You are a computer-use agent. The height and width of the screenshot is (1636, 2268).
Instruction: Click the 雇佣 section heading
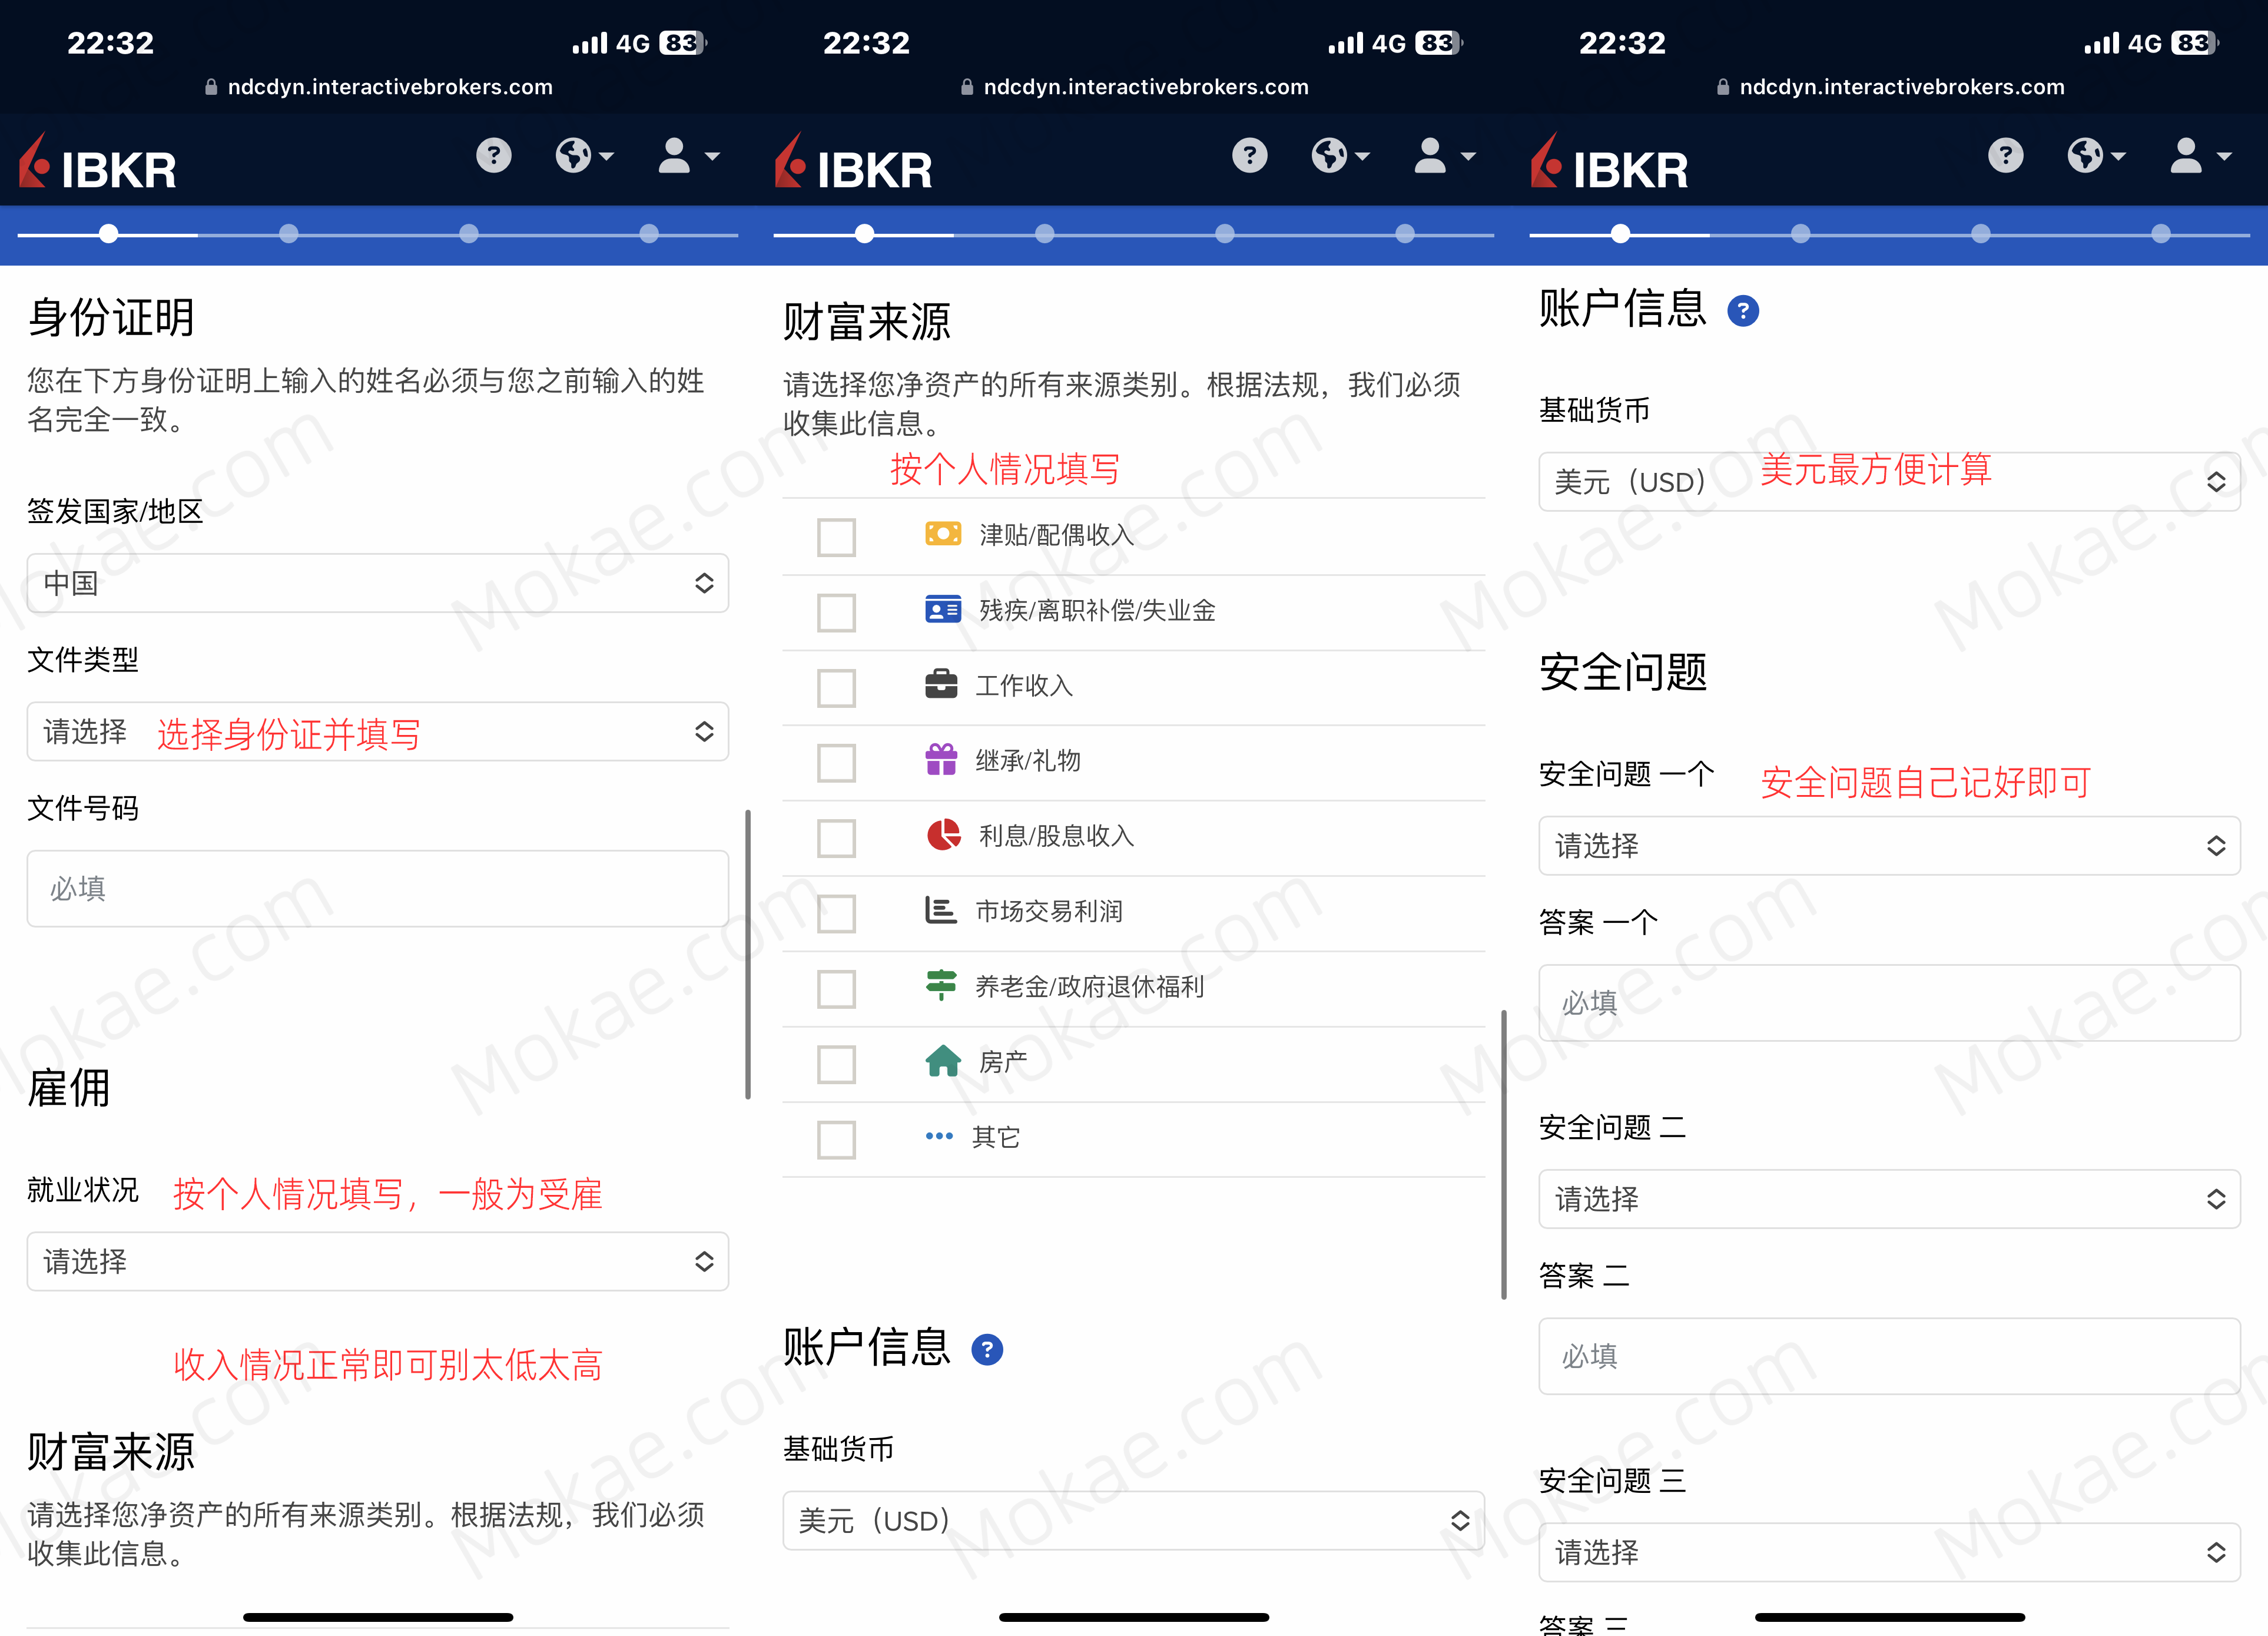(69, 1087)
